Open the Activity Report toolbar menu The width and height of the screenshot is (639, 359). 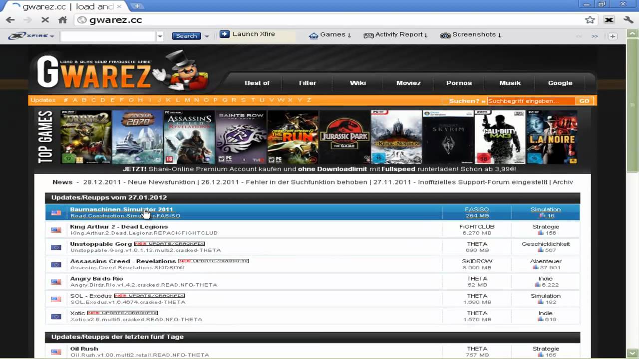tap(395, 35)
